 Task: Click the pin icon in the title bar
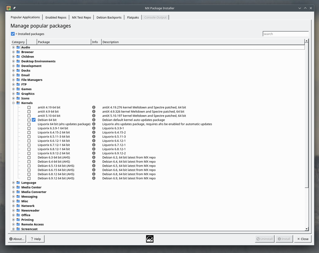[x=14, y=8]
